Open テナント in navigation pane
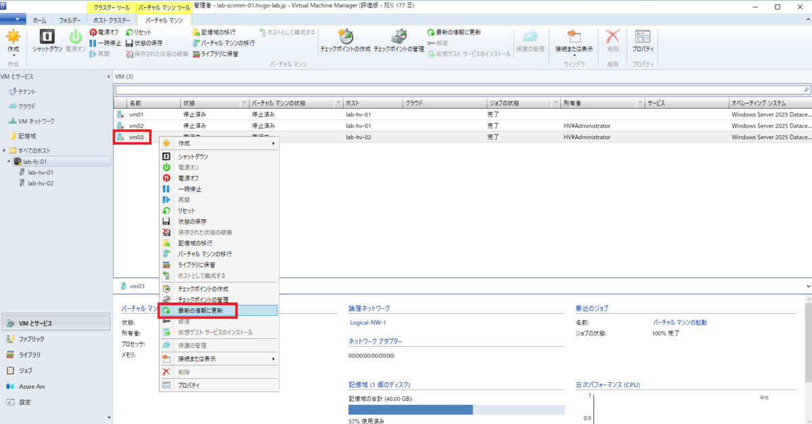The width and height of the screenshot is (812, 424). [22, 91]
